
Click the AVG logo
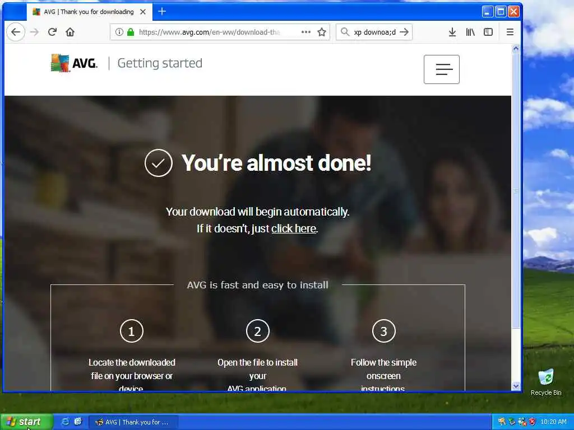point(75,63)
